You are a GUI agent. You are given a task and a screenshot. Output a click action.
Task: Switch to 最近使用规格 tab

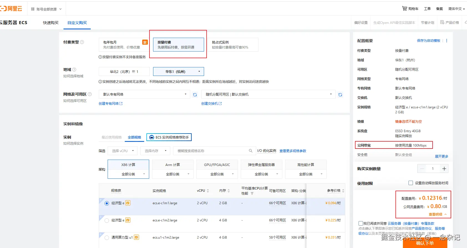(111, 137)
